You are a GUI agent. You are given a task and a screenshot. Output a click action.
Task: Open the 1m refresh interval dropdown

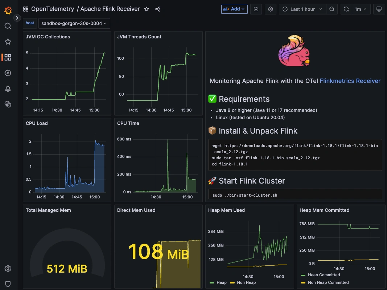coord(361,9)
